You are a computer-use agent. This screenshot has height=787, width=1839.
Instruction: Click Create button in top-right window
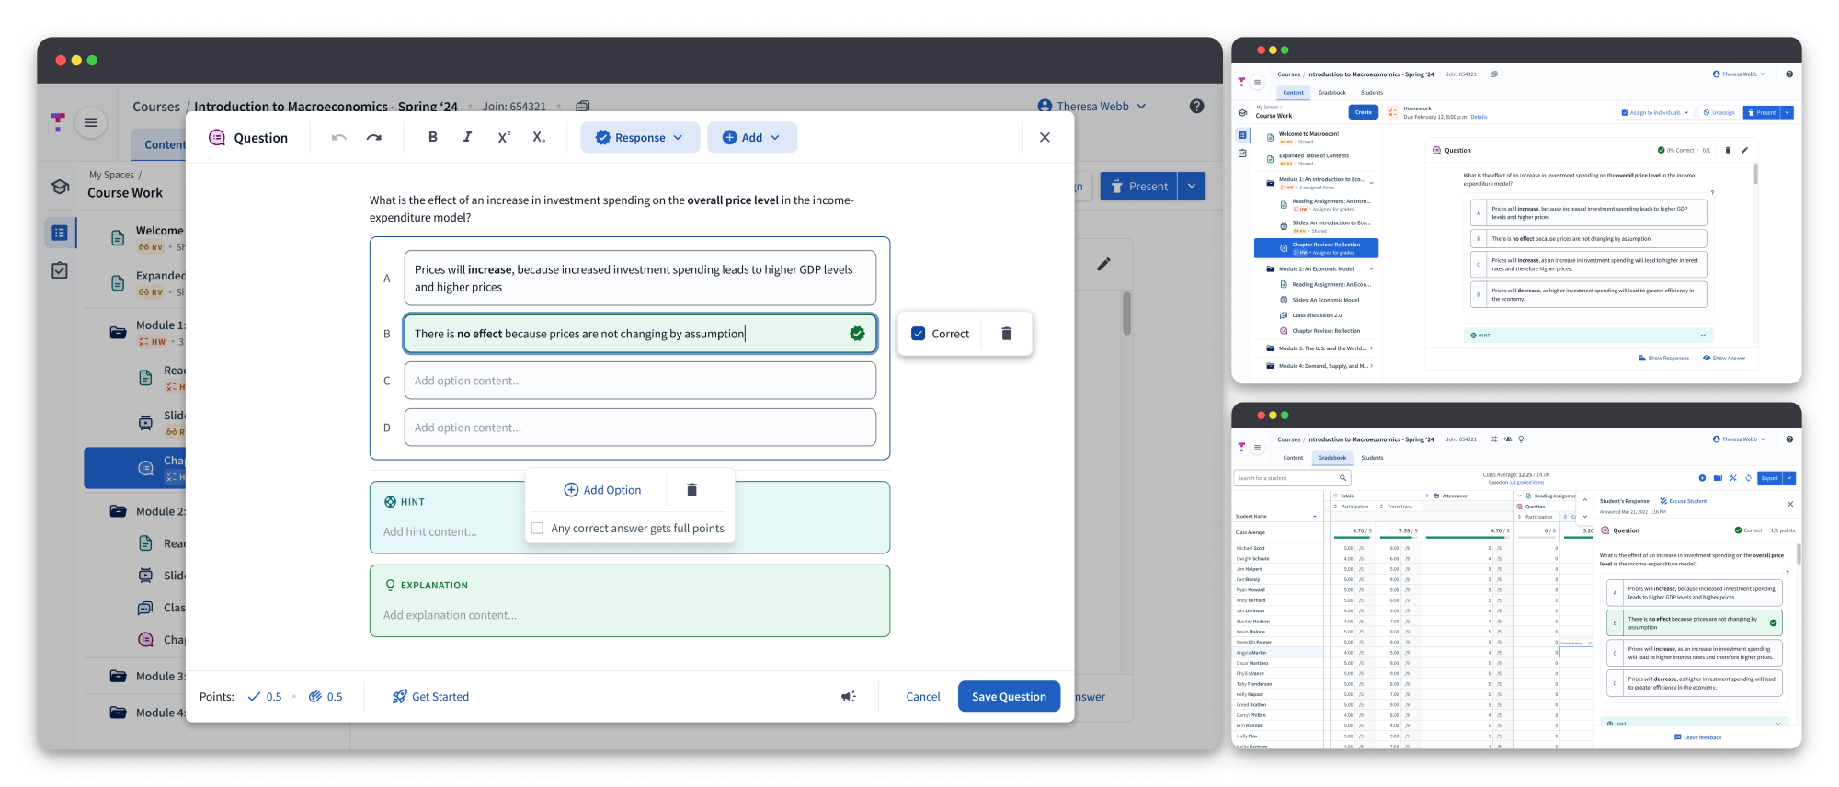1364,112
